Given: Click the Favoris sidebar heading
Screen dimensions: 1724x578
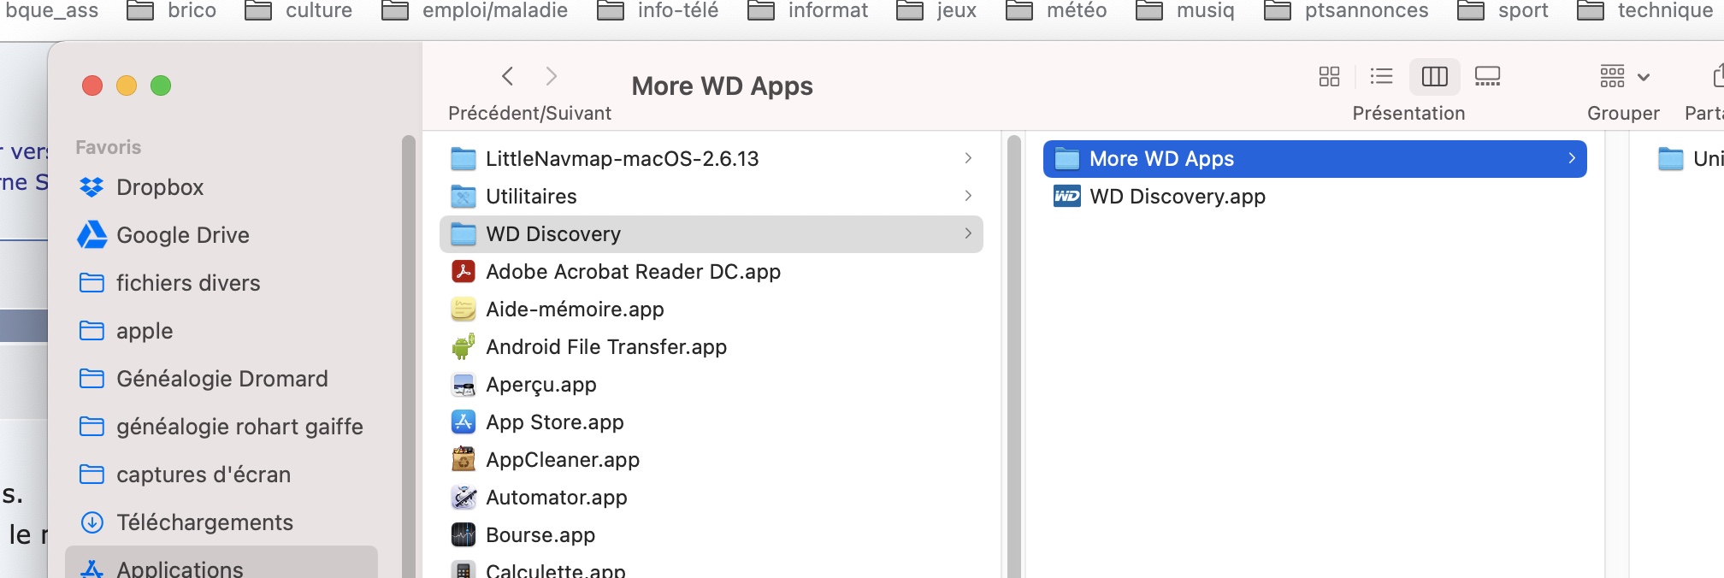Looking at the screenshot, I should click(x=108, y=147).
